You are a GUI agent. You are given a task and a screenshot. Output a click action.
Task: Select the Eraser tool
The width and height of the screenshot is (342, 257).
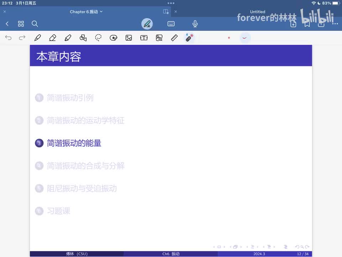[x=53, y=38]
